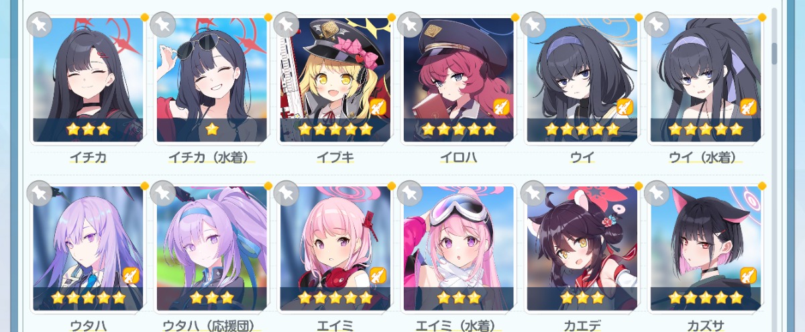
Task: Open ウタハ（応援団） student portrait
Action: (x=212, y=248)
